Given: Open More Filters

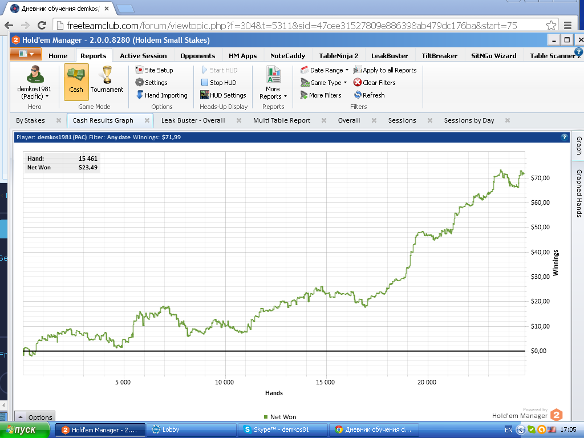Looking at the screenshot, I should coord(321,95).
